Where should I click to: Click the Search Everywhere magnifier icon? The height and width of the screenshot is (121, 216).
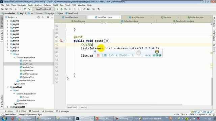coord(93,9)
